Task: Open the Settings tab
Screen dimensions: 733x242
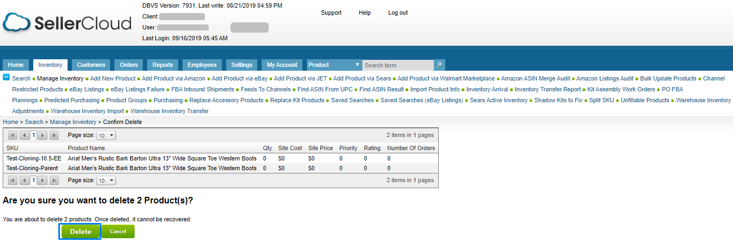Action: click(242, 65)
